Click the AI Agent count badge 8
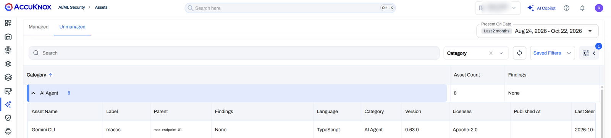611x138 pixels. (x=69, y=93)
